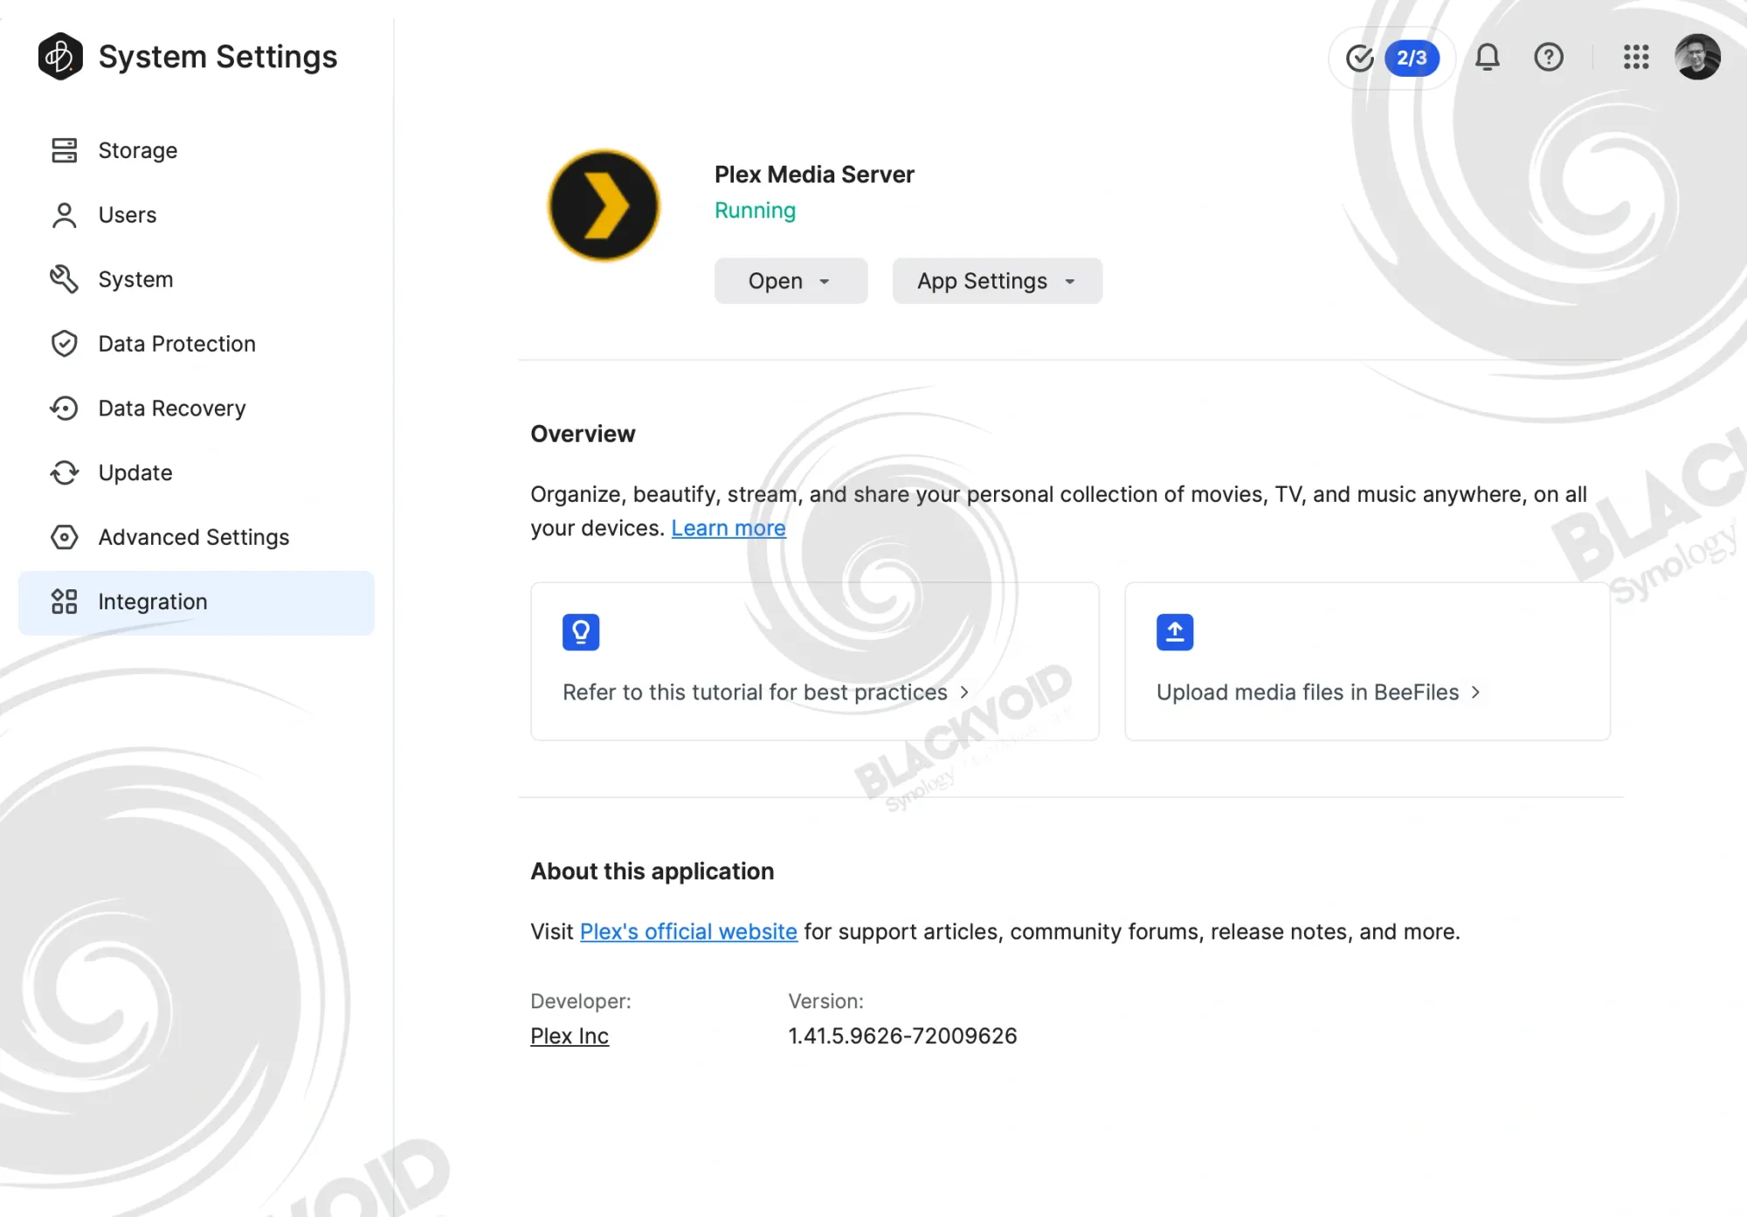
Task: Click the Developer: label
Action: (580, 1001)
